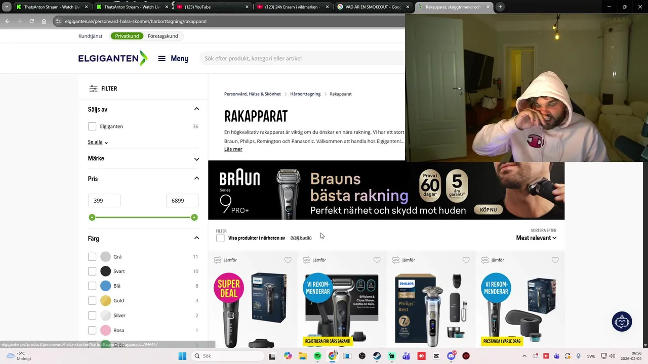Click Välj butik link
Viewport: 648px width, 364px height.
coord(301,238)
